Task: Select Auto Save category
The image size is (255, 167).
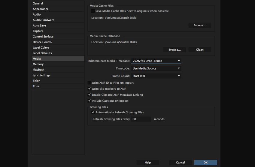Action: point(58,25)
